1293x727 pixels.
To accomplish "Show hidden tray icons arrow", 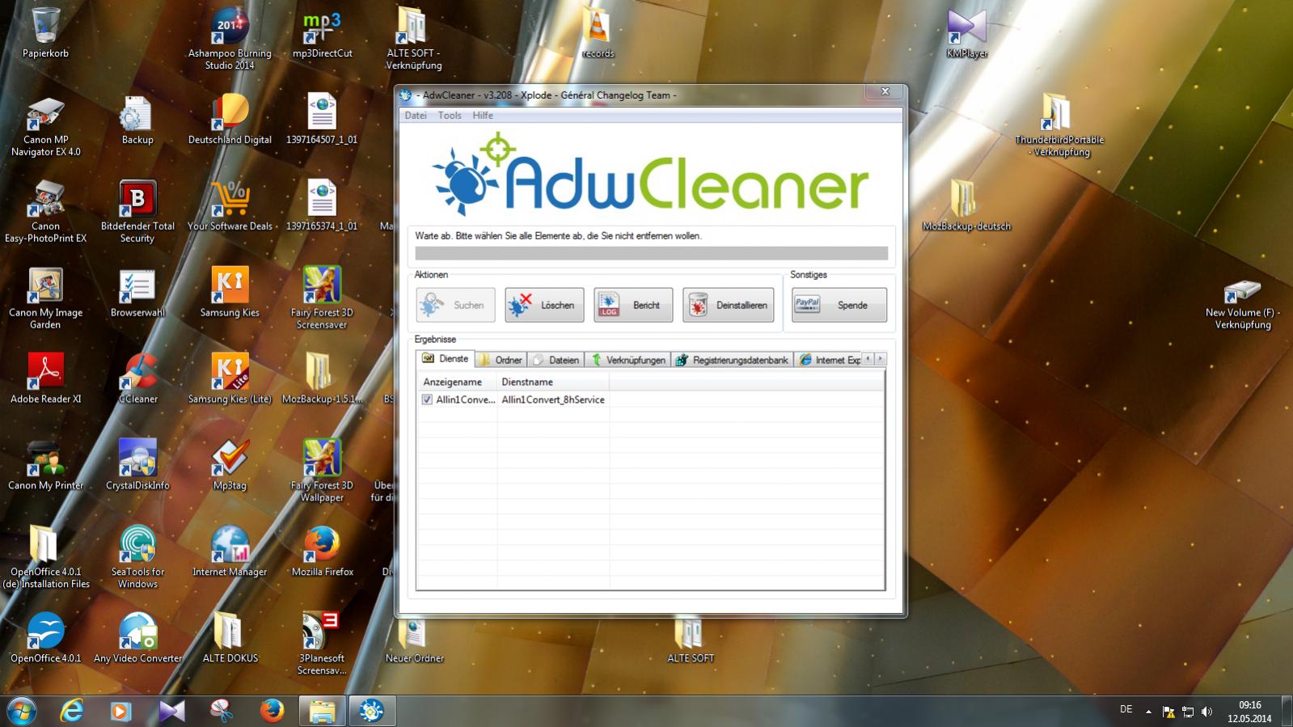I will [x=1148, y=712].
